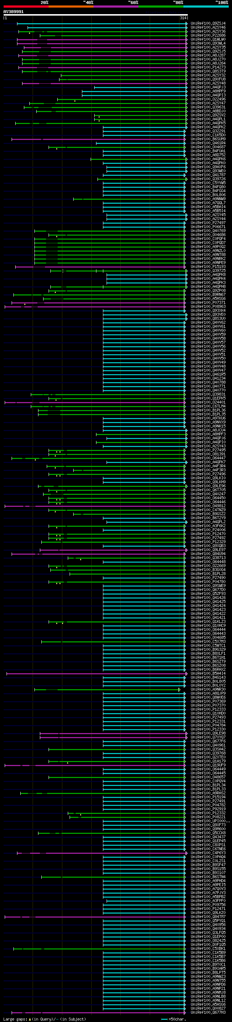
Task: Select the UniRef100_A9NNW9 label
Action: pos(208,199)
